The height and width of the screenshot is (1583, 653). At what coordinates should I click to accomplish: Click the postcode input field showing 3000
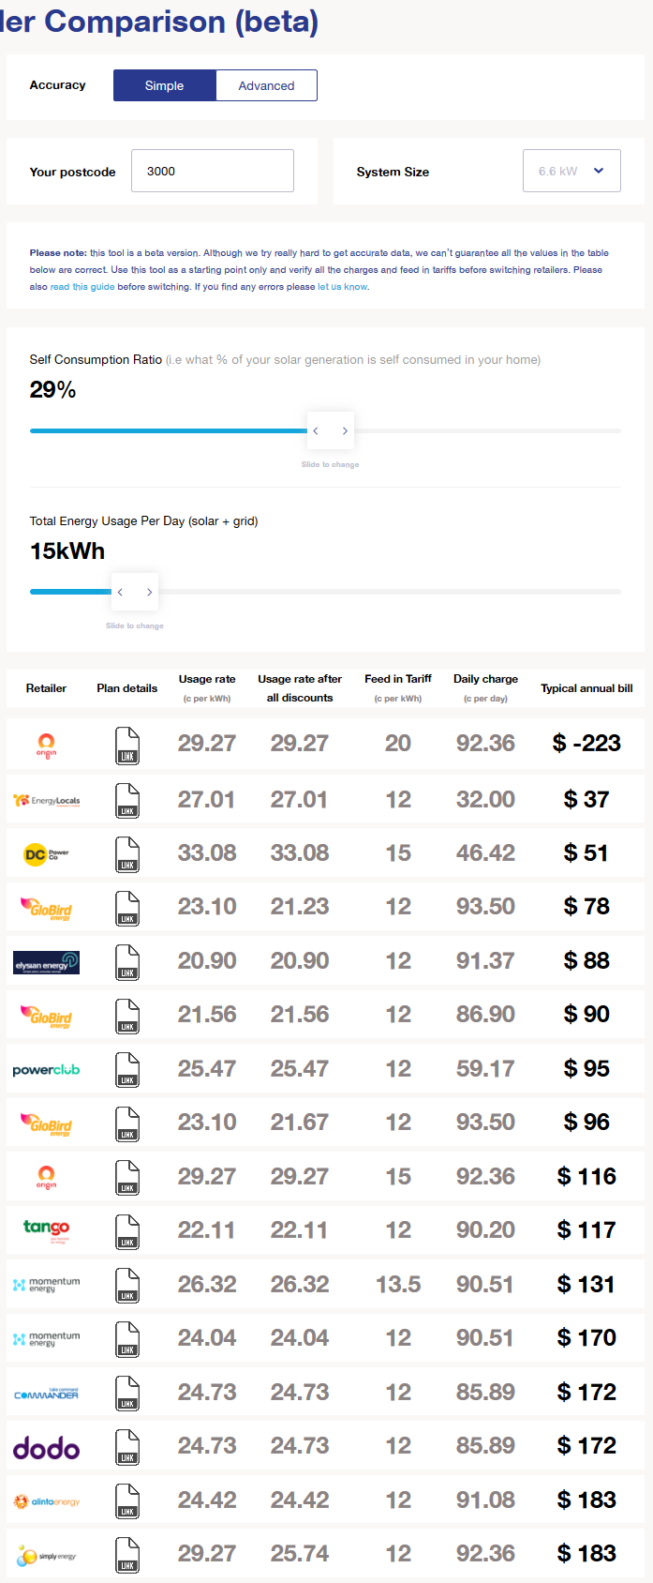[x=213, y=171]
